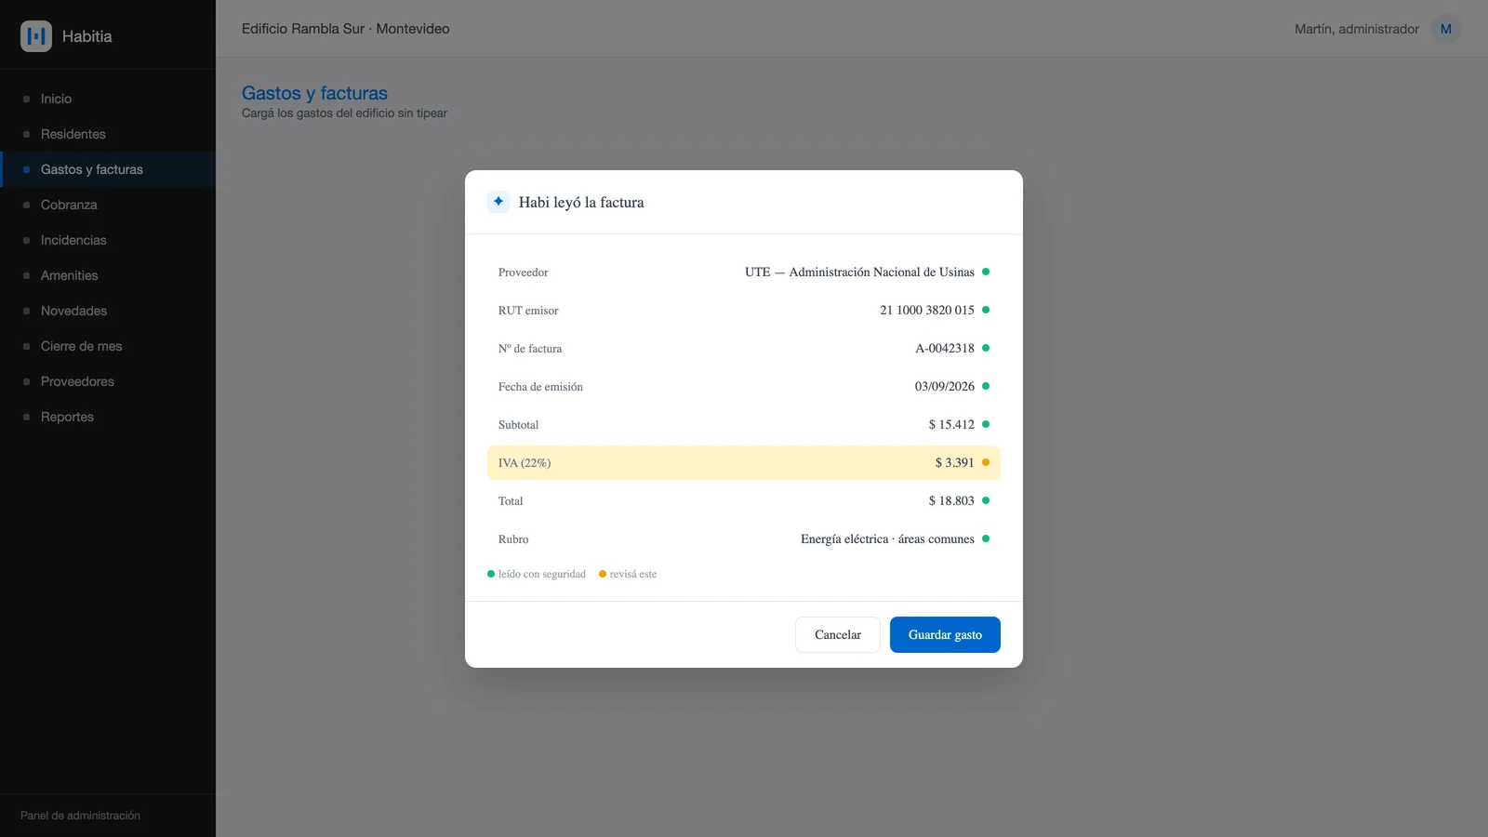Go to Inicio in the sidebar
This screenshot has width=1488, height=837.
click(x=108, y=99)
